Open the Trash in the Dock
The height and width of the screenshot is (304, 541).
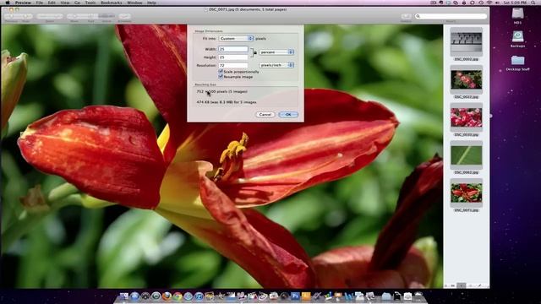pyautogui.click(x=418, y=296)
